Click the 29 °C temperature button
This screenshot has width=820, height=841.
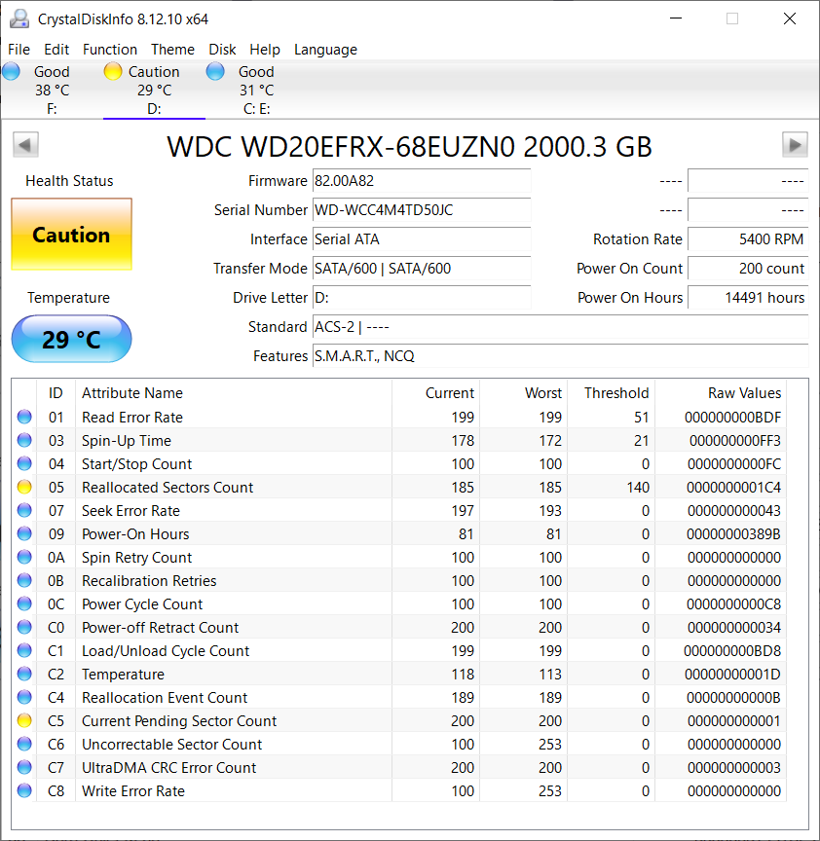71,339
